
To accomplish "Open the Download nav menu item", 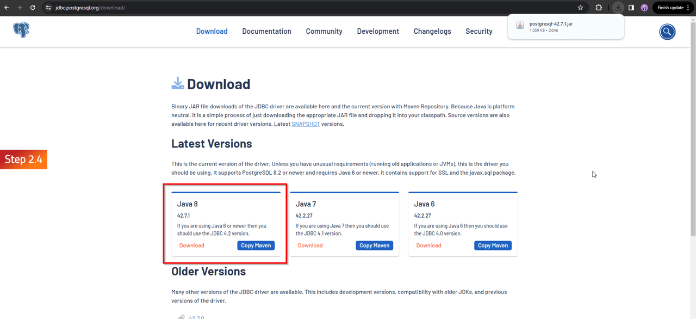I will 212,31.
